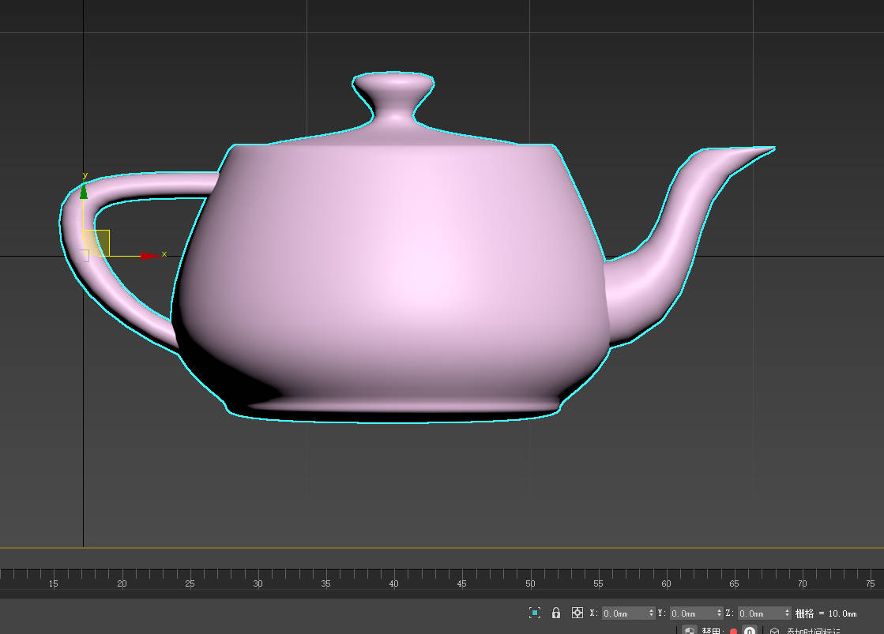The height and width of the screenshot is (634, 884).
Task: Click the Isolate Selection toggle icon
Action: click(x=535, y=613)
